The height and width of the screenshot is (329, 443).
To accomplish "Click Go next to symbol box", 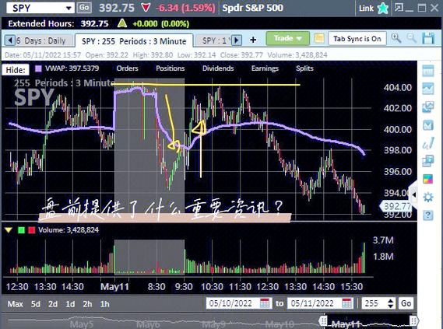I will point(84,8).
